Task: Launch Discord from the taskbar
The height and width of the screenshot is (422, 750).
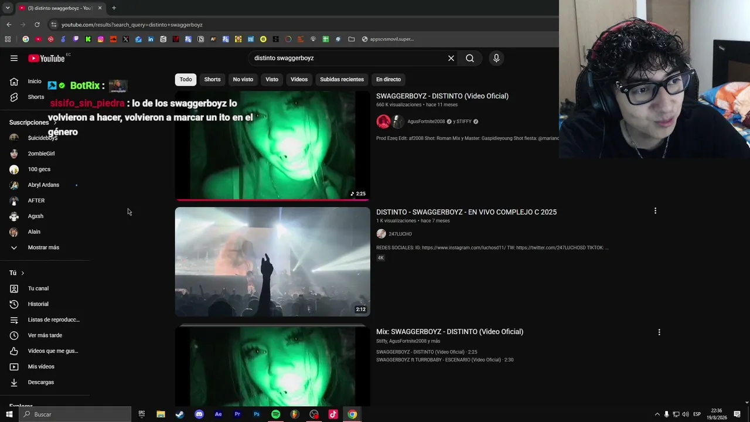Action: click(x=199, y=414)
